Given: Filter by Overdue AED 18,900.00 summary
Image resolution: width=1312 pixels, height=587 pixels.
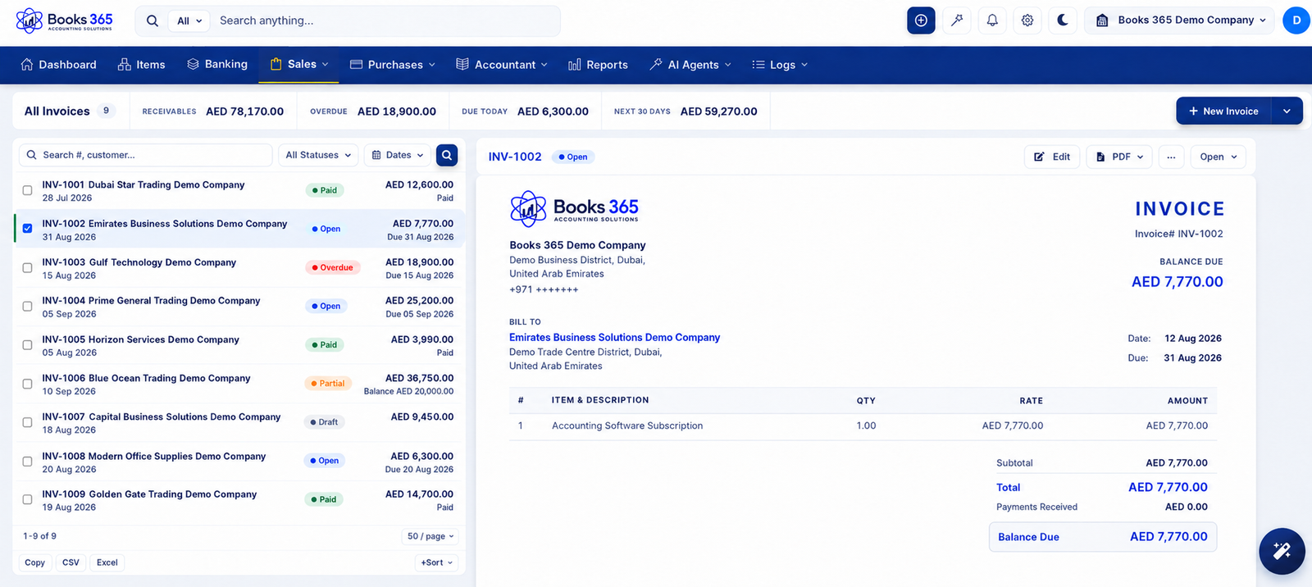Looking at the screenshot, I should [x=373, y=111].
